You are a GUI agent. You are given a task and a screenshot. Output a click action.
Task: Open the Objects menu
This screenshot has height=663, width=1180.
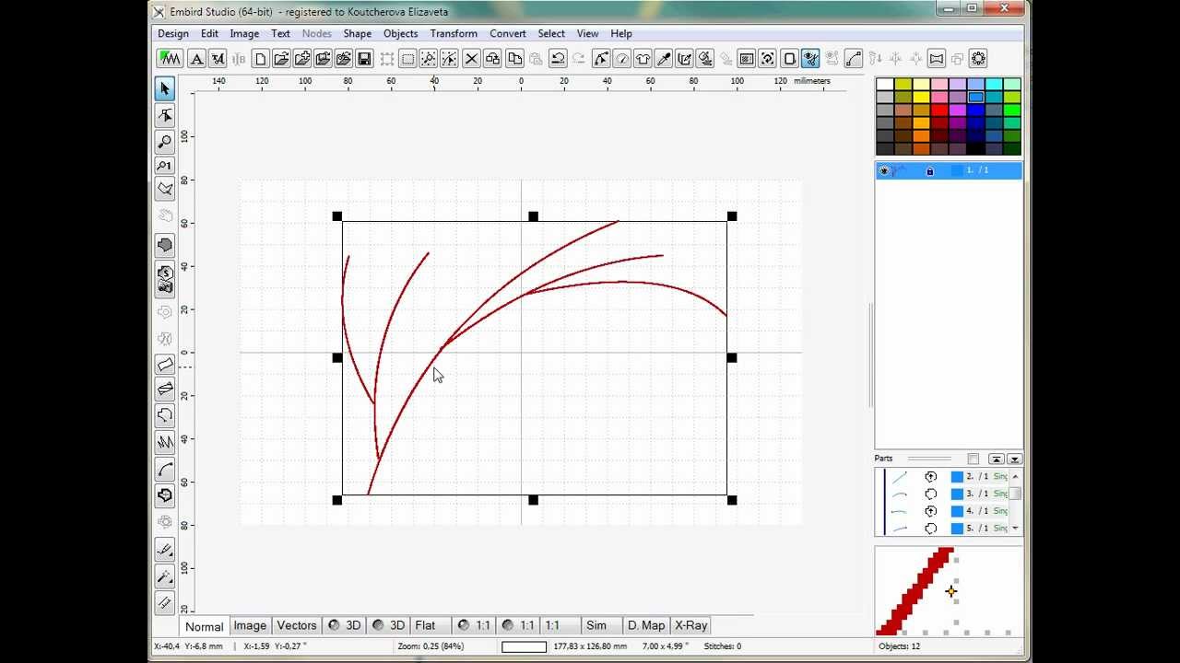point(401,34)
